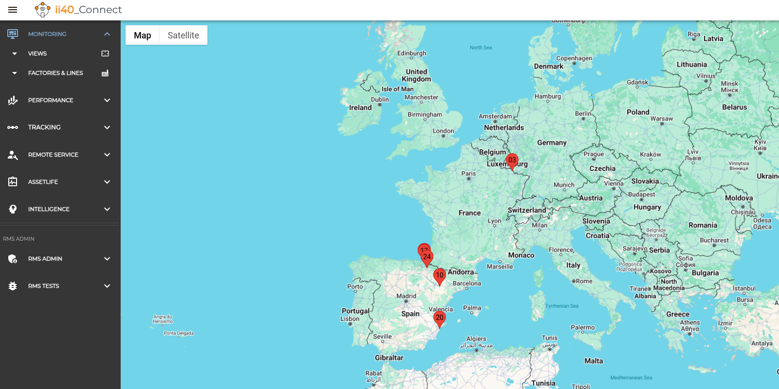Click the Performance chart icon
779x389 pixels.
pos(13,100)
